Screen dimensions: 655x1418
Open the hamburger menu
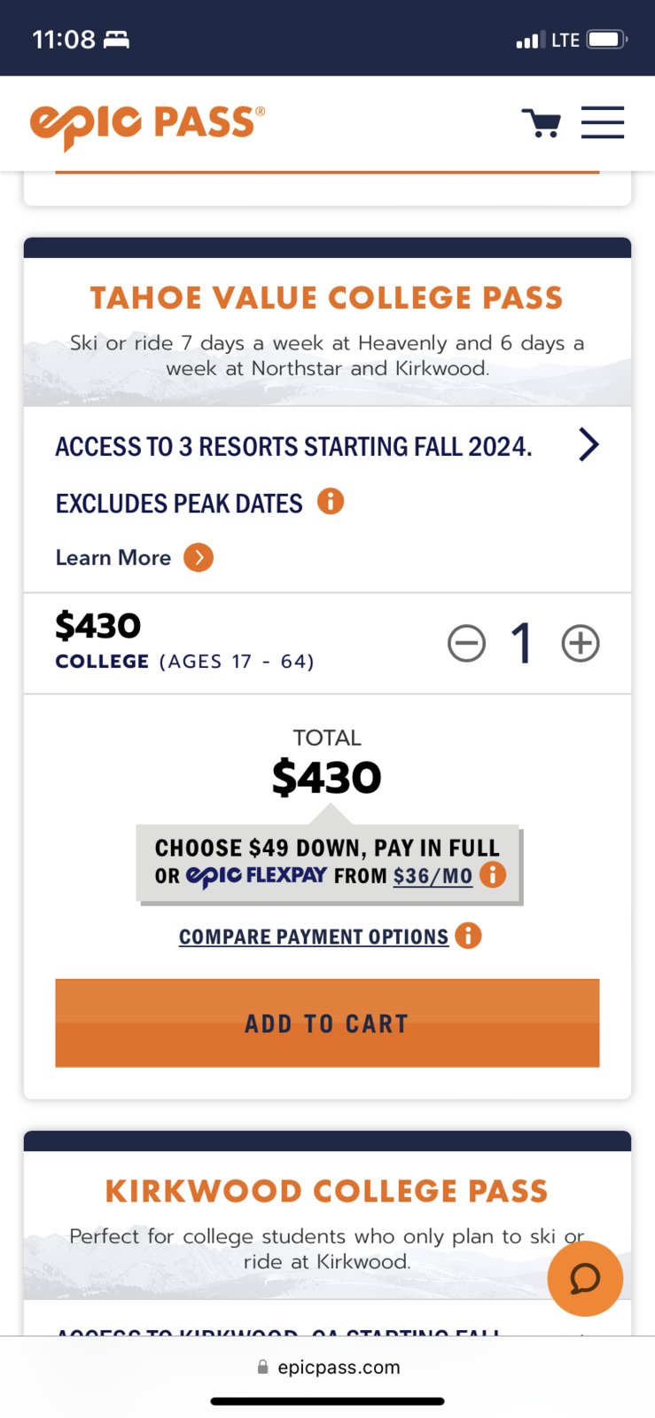point(603,122)
